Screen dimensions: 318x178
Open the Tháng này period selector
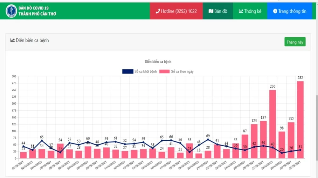point(295,42)
